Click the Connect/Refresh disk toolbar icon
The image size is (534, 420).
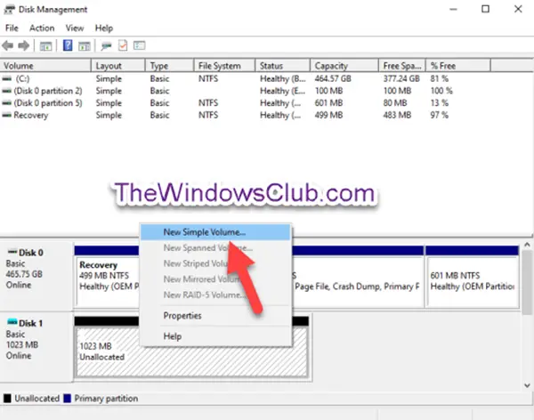(x=106, y=46)
